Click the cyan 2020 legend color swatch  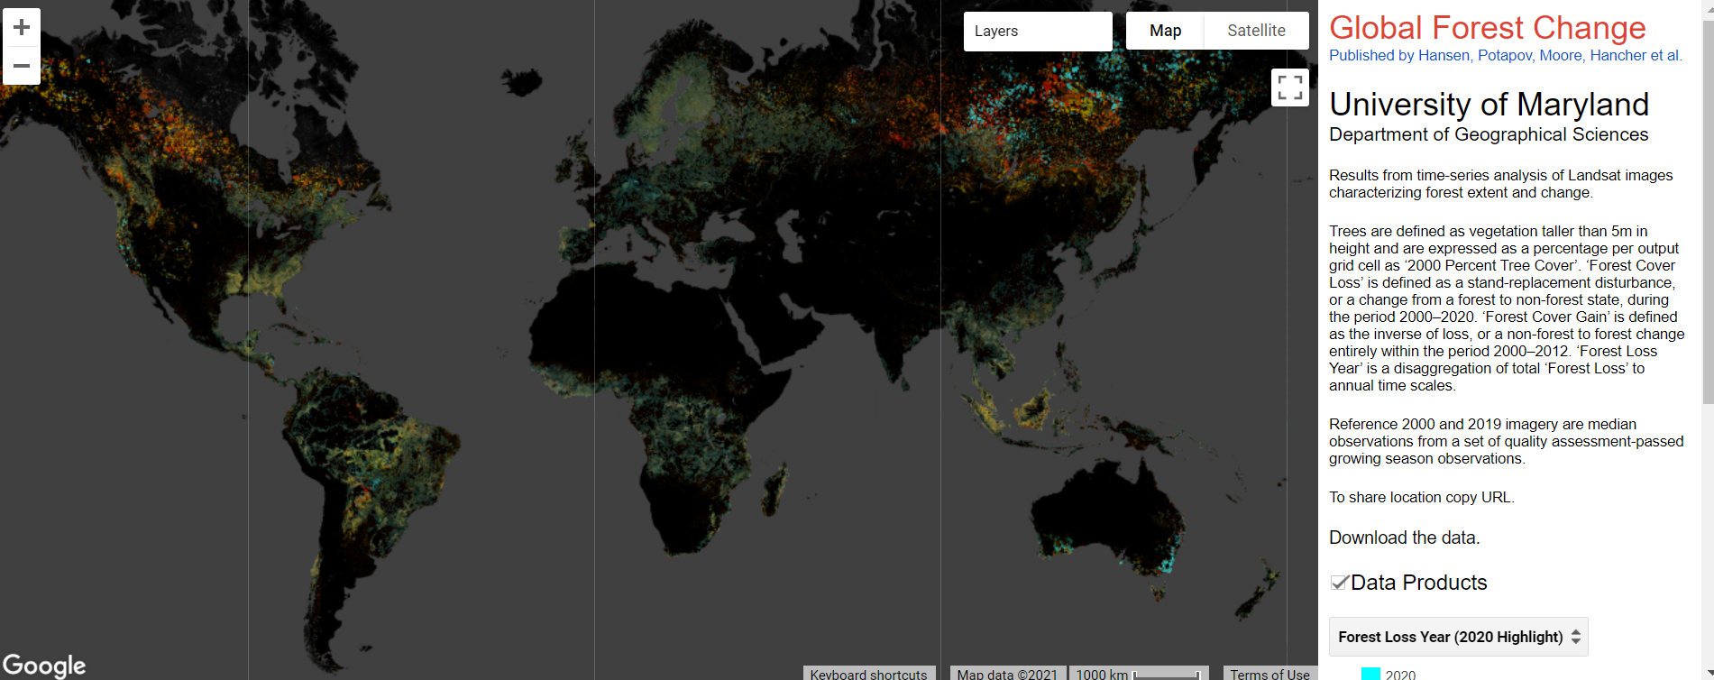coord(1370,674)
